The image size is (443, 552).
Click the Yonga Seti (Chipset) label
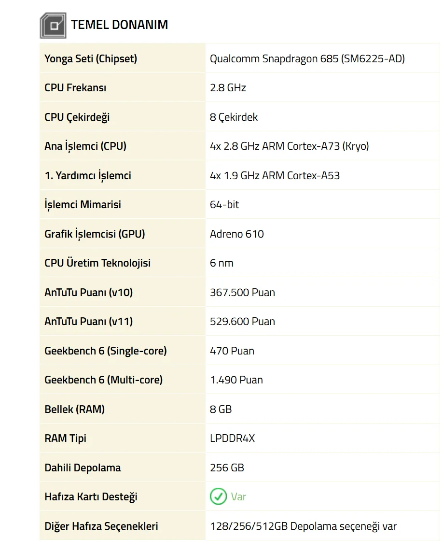pyautogui.click(x=91, y=59)
